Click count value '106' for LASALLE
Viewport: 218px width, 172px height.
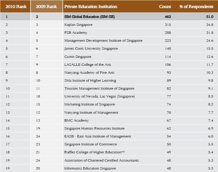click(x=168, y=65)
